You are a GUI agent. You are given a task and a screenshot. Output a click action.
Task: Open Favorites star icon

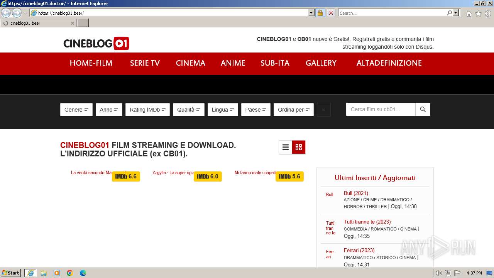click(x=478, y=14)
